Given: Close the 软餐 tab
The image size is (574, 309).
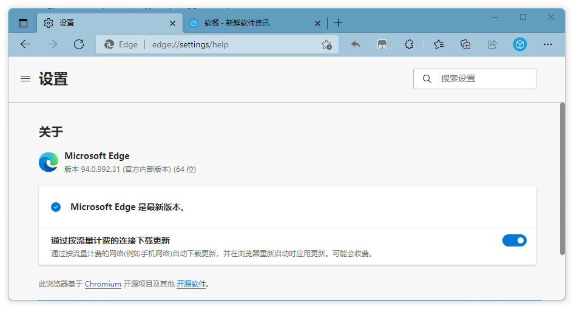Looking at the screenshot, I should coord(317,24).
